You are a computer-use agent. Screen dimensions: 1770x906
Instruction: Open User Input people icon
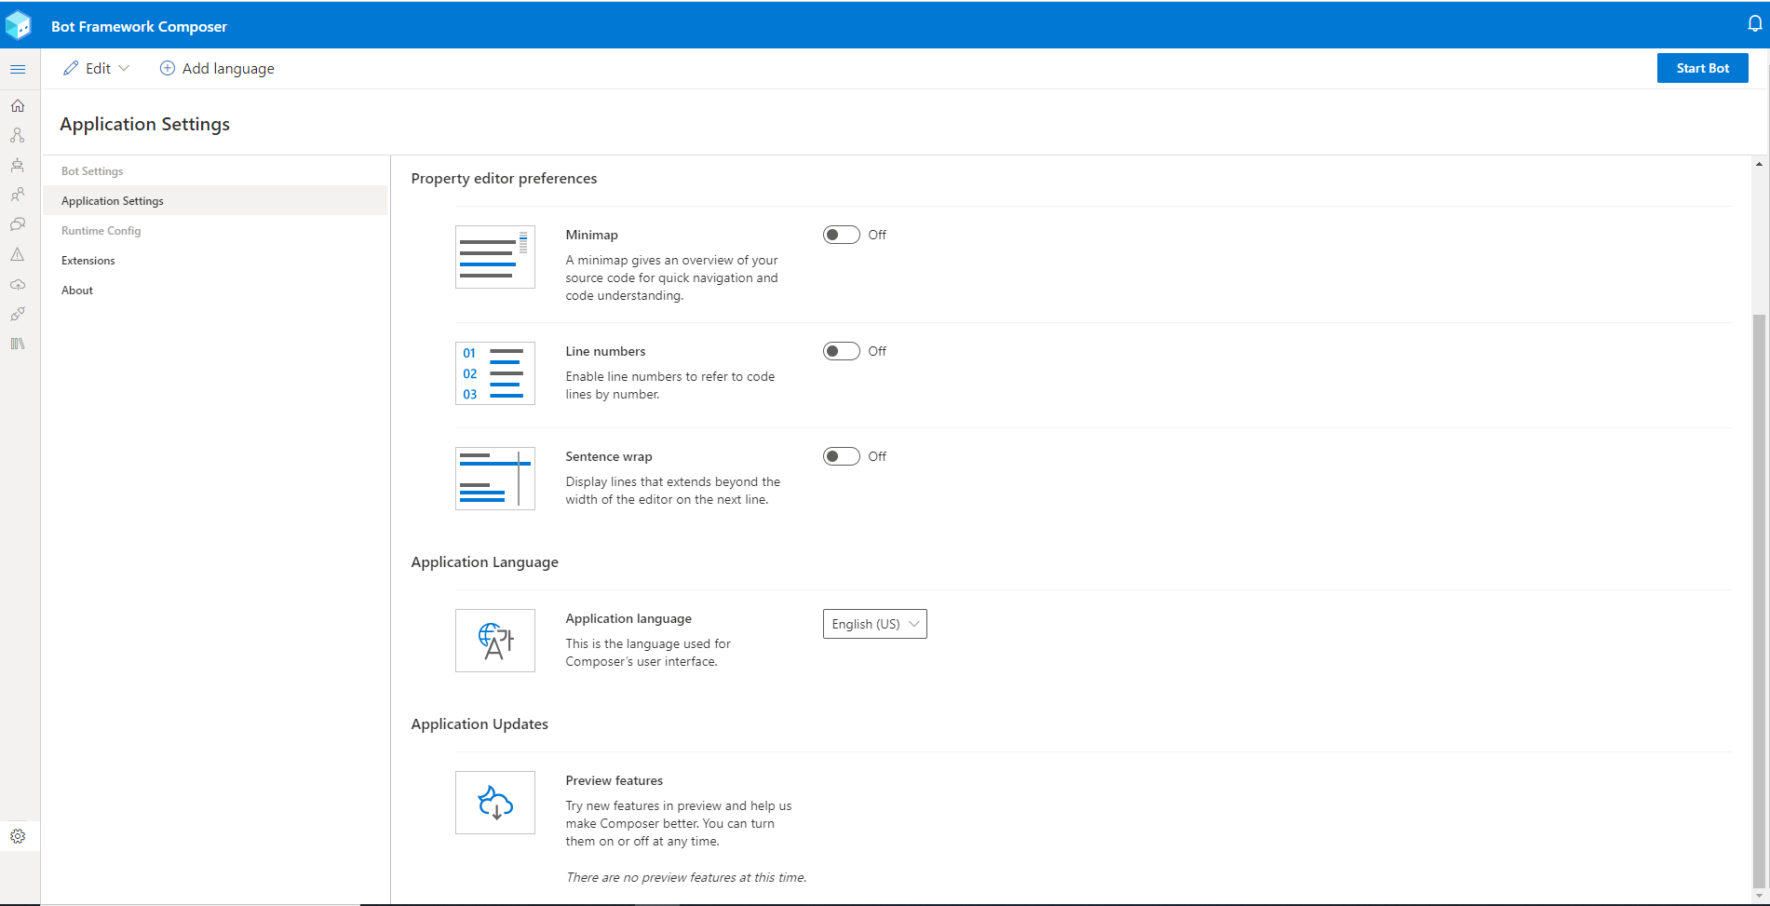coord(18,195)
